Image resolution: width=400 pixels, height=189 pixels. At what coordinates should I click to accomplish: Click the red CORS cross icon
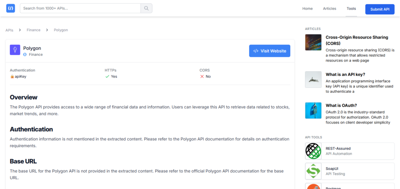click(x=202, y=76)
